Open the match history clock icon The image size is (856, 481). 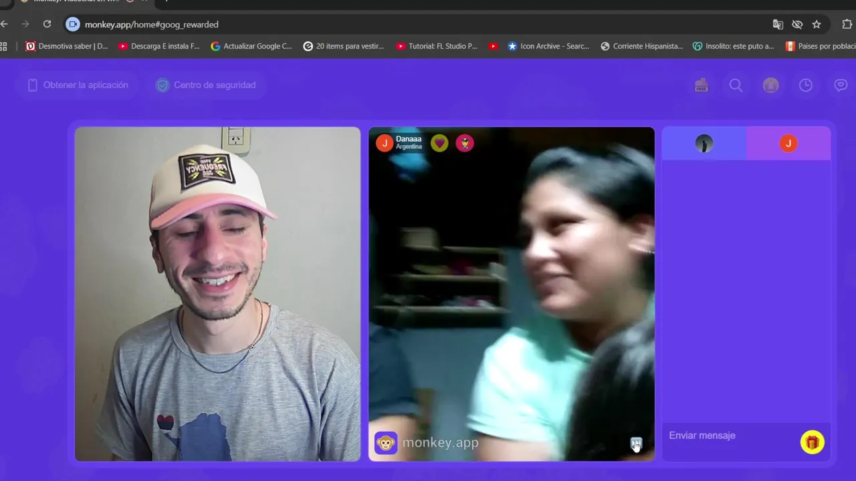(806, 85)
